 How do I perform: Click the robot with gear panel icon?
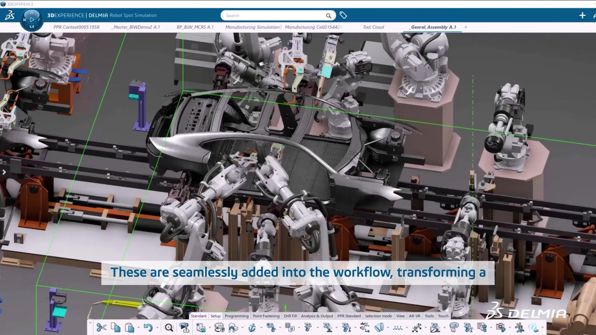pos(271,327)
